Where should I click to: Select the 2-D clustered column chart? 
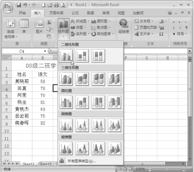click(66, 56)
